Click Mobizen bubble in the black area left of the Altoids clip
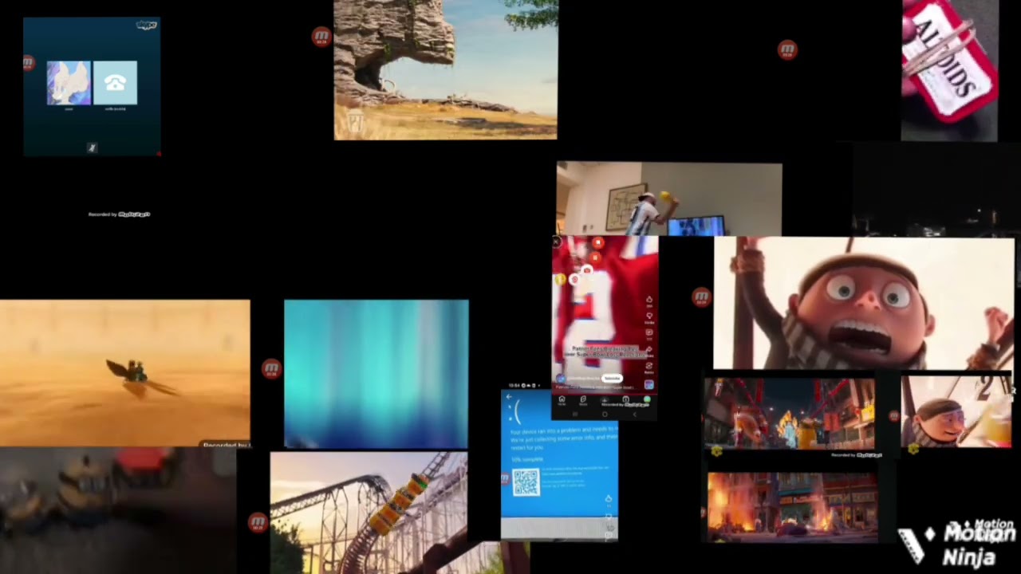This screenshot has height=574, width=1021. click(787, 50)
